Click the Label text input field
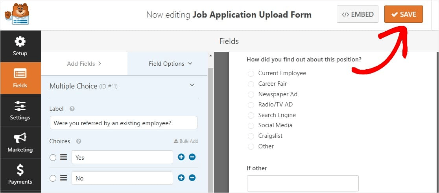The width and height of the screenshot is (439, 193). [x=124, y=123]
